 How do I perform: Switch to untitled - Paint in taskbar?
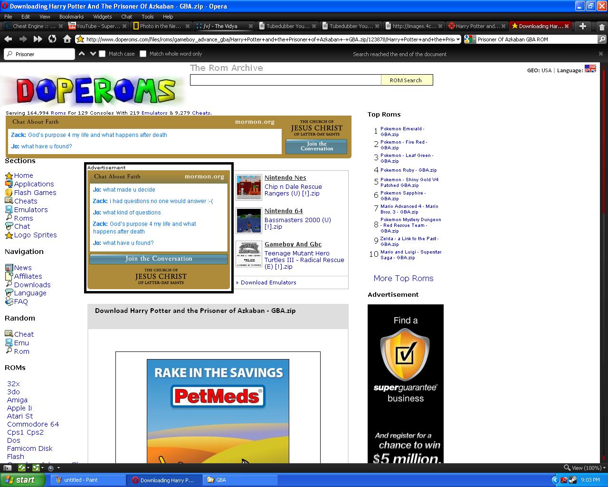tap(88, 480)
